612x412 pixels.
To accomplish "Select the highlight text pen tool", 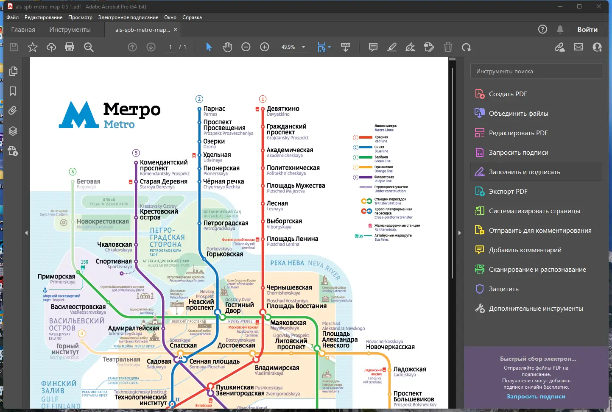I will pos(392,47).
